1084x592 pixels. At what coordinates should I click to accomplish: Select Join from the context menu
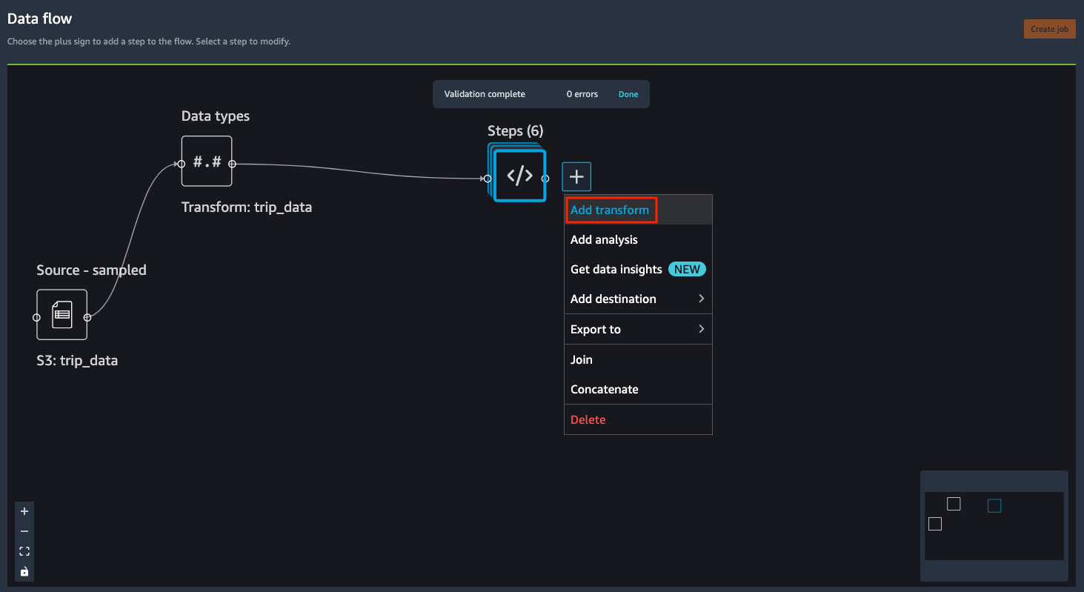coord(638,359)
